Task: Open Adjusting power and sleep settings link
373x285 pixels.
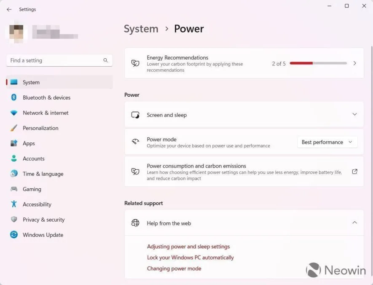Action: point(188,247)
